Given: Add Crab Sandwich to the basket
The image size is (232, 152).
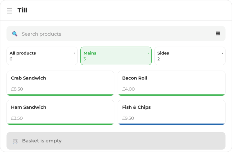Looking at the screenshot, I should coord(60,83).
